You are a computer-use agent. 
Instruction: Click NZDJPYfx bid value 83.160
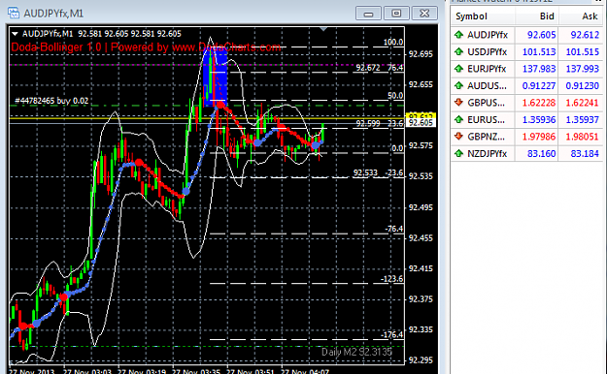pos(542,153)
